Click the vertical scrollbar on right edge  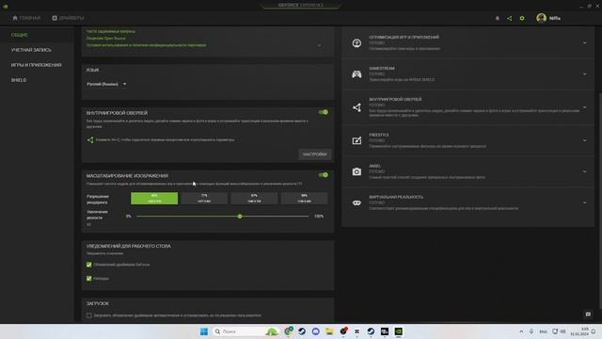click(600, 200)
